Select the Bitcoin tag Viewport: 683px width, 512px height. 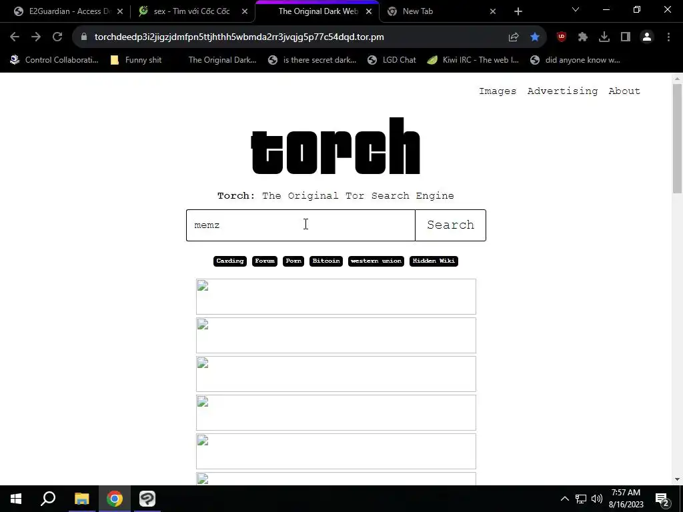point(326,261)
